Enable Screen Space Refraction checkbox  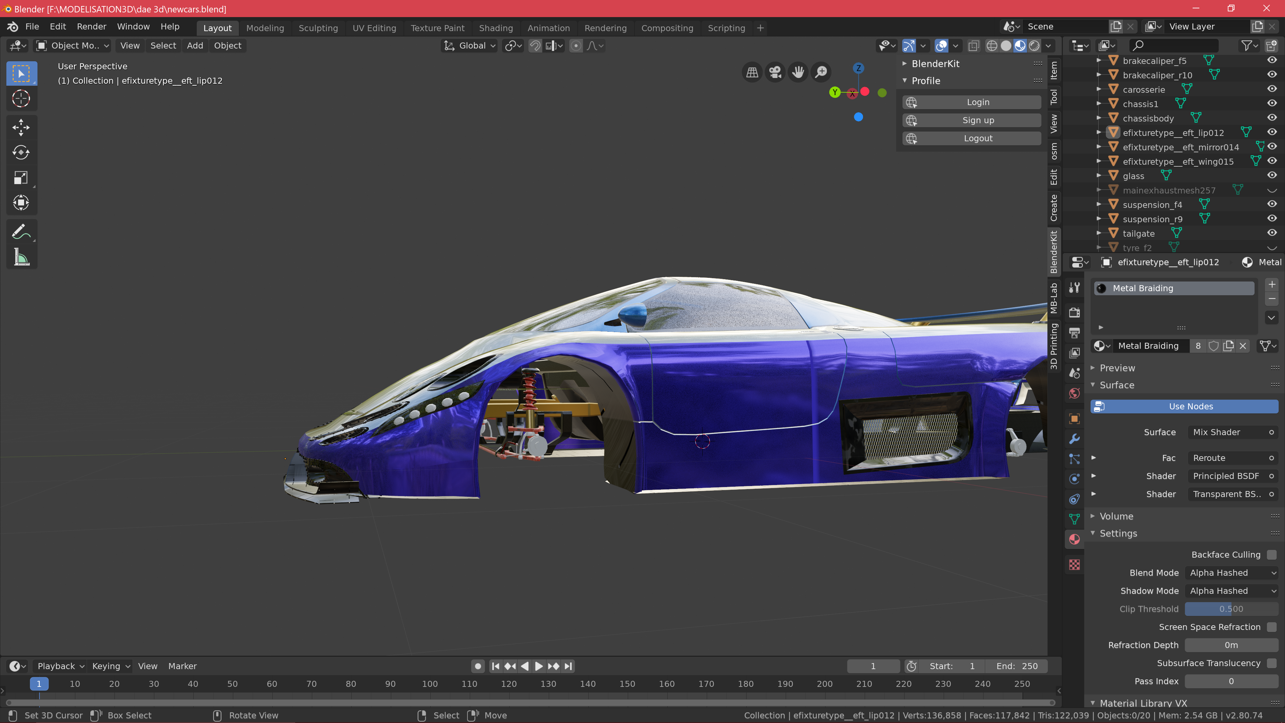click(x=1272, y=627)
